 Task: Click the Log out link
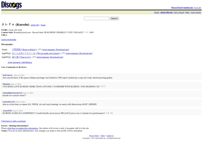[197, 8]
